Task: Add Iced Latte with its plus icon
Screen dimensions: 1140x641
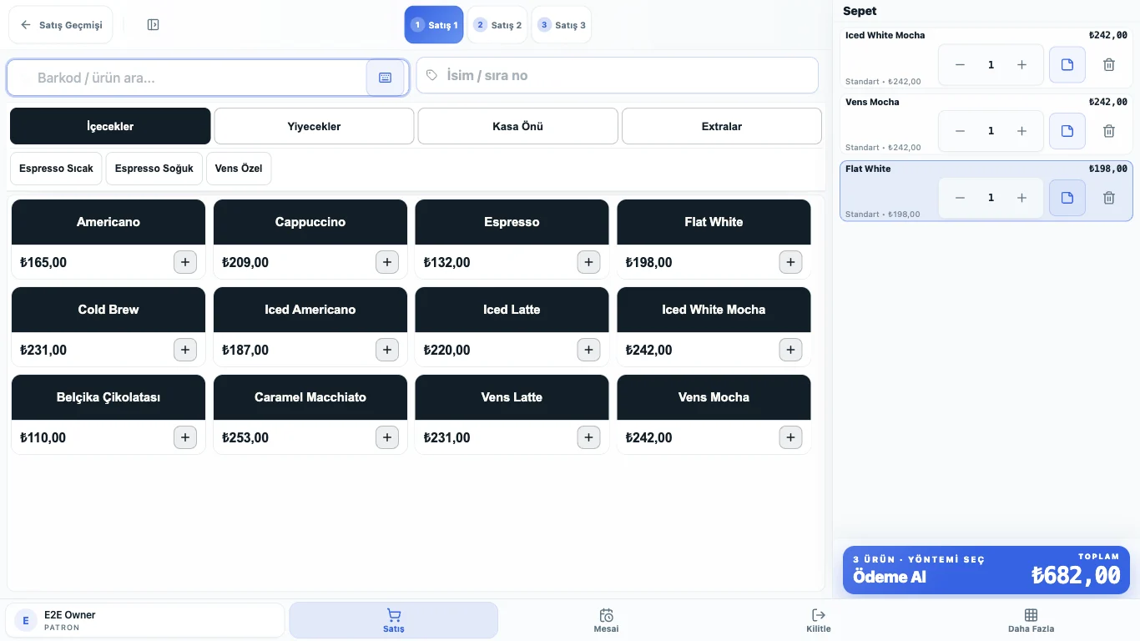Action: tap(588, 350)
